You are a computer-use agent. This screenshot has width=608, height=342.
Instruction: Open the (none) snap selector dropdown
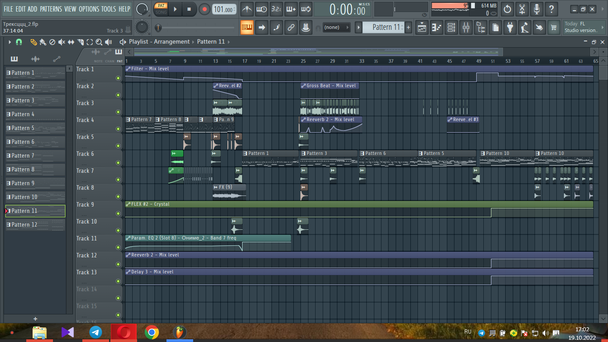pos(337,28)
